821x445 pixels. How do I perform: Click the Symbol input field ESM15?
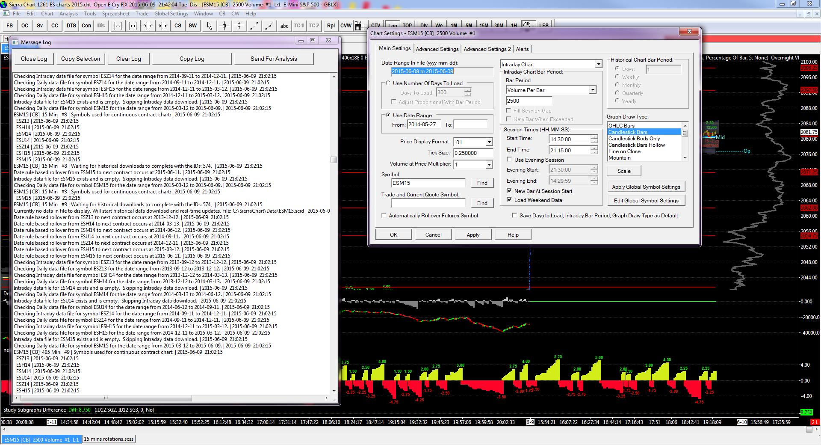pyautogui.click(x=428, y=183)
